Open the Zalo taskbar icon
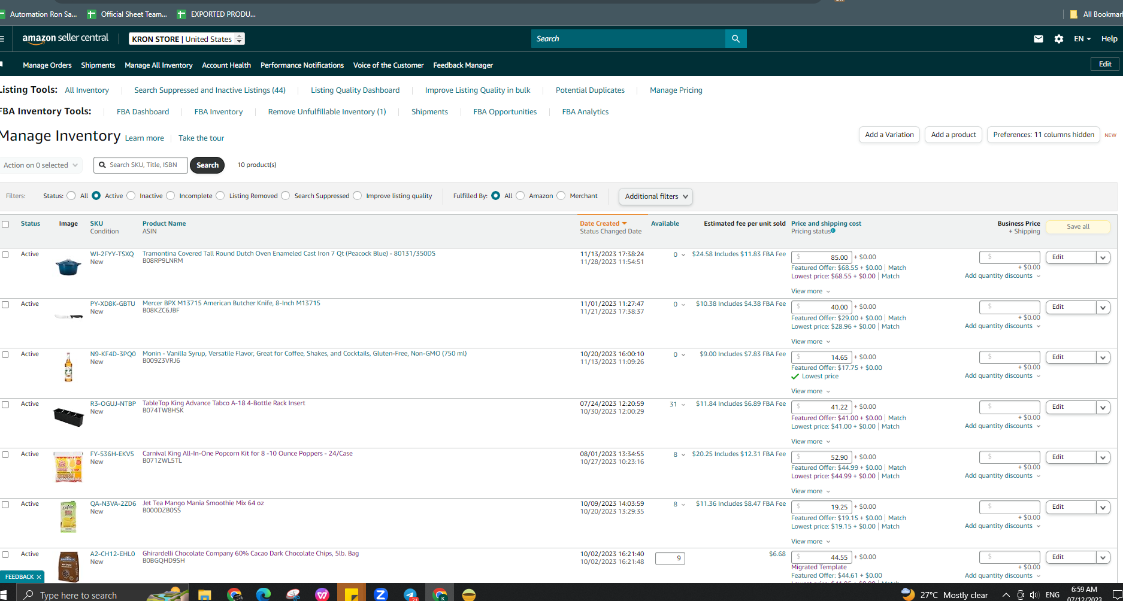 tap(381, 594)
